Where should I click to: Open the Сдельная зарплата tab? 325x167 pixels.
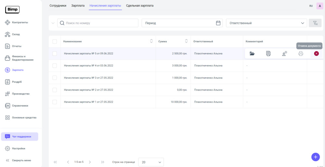pos(140,6)
